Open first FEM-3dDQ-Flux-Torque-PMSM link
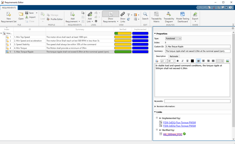This screenshot has width=235, height=144. coord(179,122)
